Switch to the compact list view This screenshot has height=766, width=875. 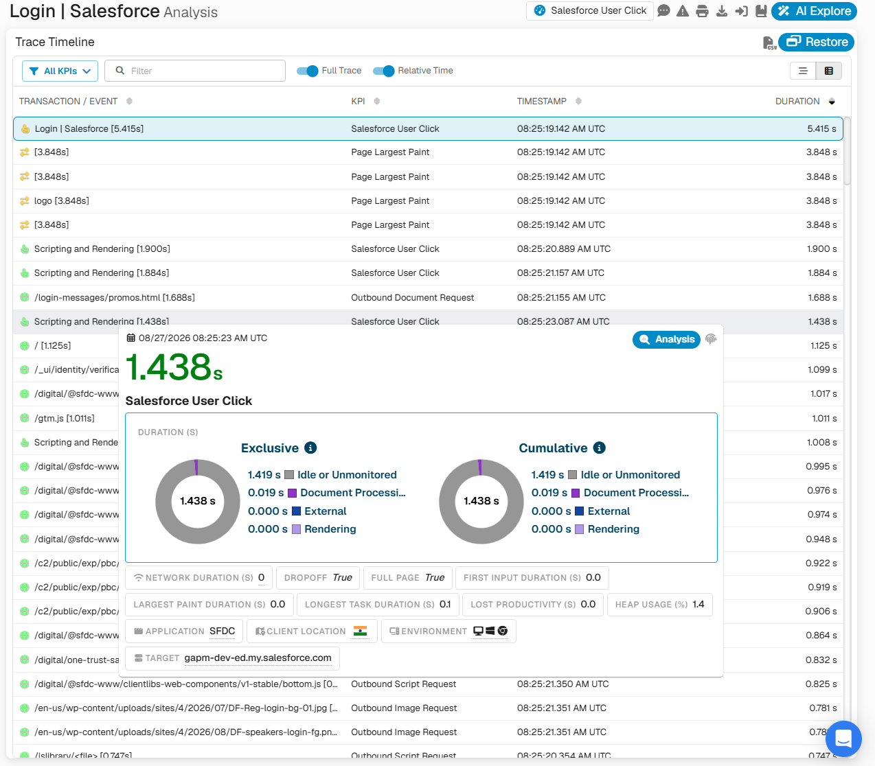tap(803, 71)
